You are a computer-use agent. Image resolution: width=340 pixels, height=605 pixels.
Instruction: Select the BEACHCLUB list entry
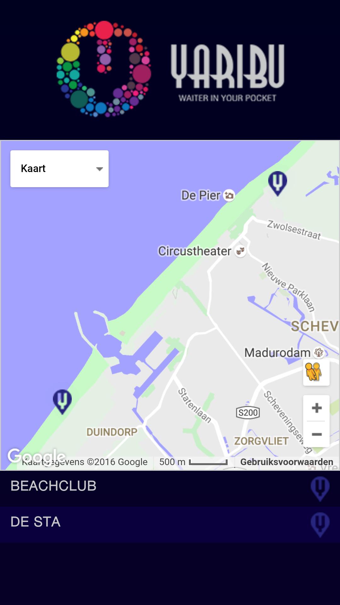coord(170,489)
